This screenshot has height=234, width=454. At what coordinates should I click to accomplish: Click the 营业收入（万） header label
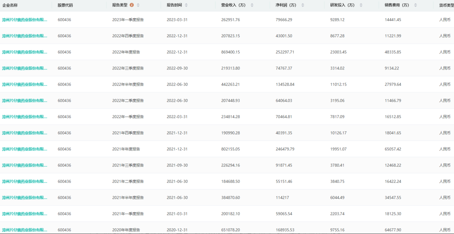[x=234, y=5]
